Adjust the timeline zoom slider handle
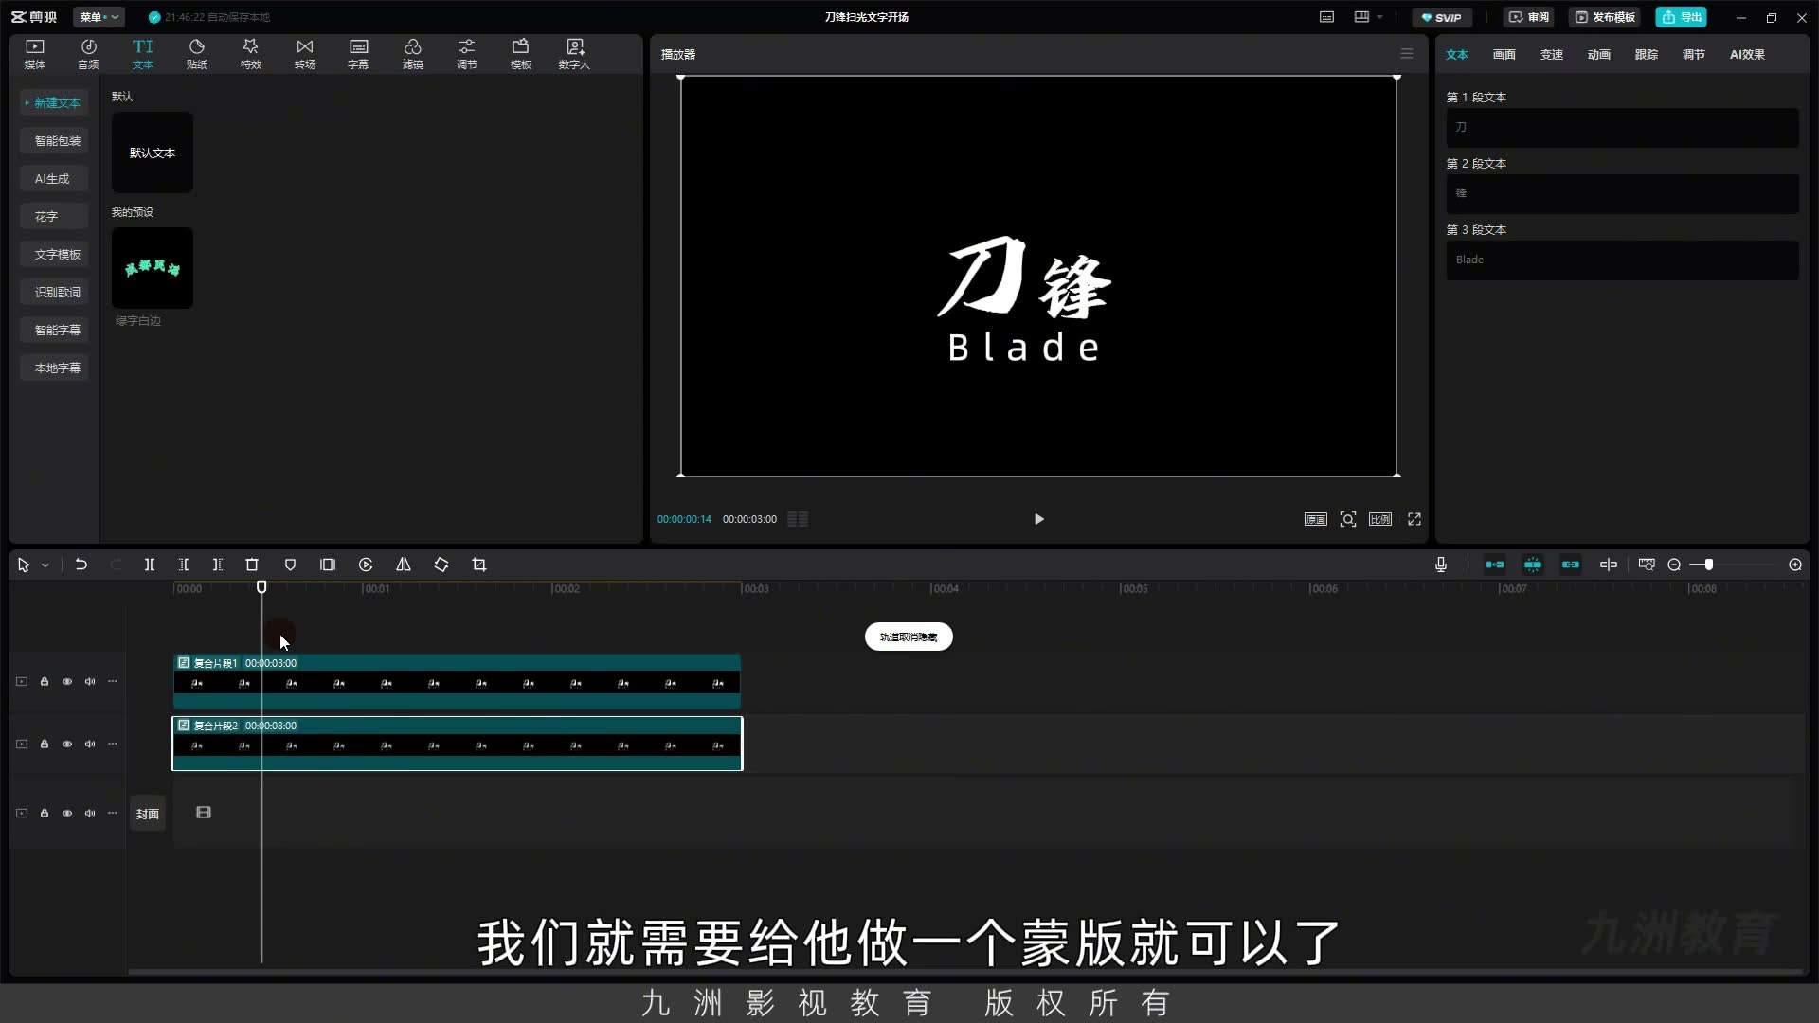Image resolution: width=1819 pixels, height=1023 pixels. pyautogui.click(x=1708, y=565)
